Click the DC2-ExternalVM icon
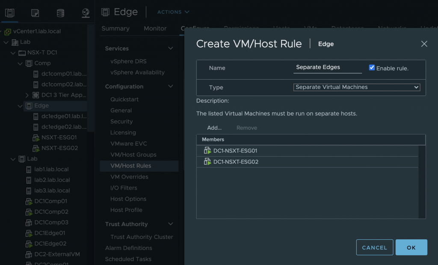The image size is (438, 265). [x=29, y=255]
